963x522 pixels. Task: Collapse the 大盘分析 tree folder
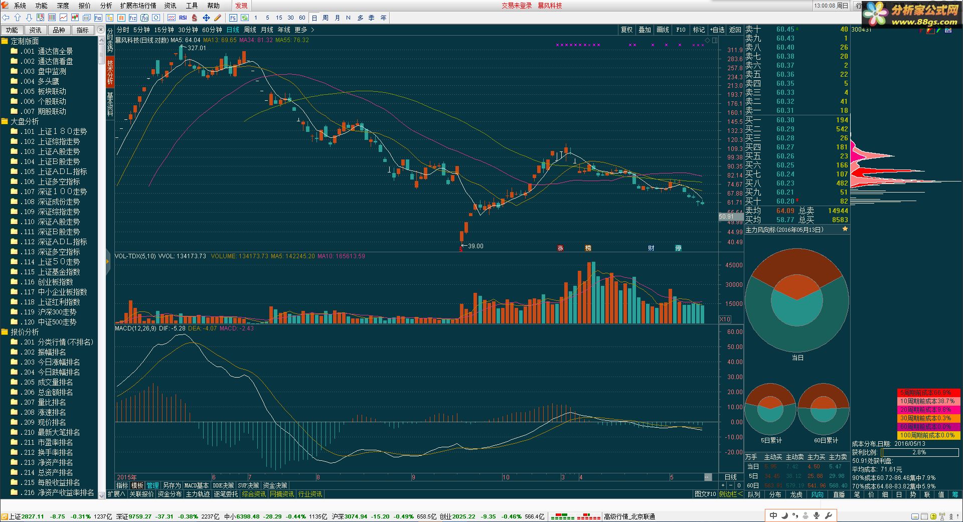[5, 121]
